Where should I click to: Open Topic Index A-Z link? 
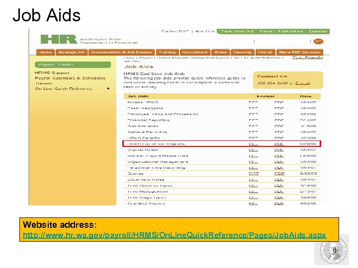[237, 31]
